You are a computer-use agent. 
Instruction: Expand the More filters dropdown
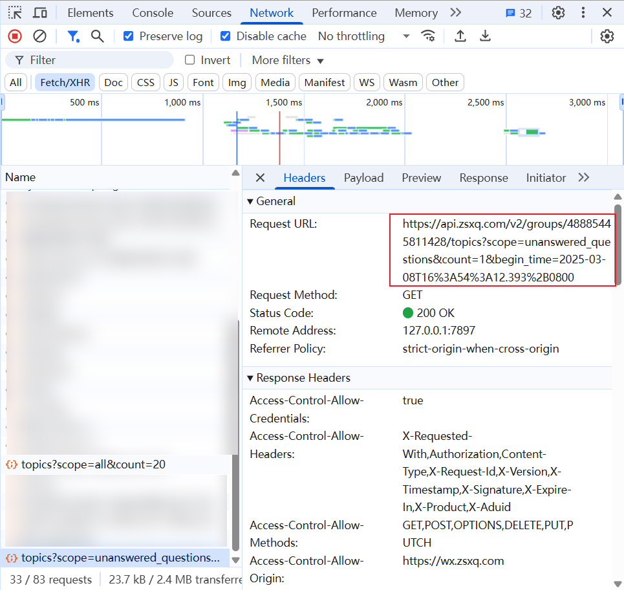click(x=288, y=60)
